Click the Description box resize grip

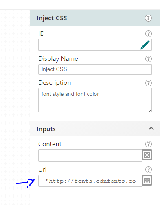coord(149,110)
